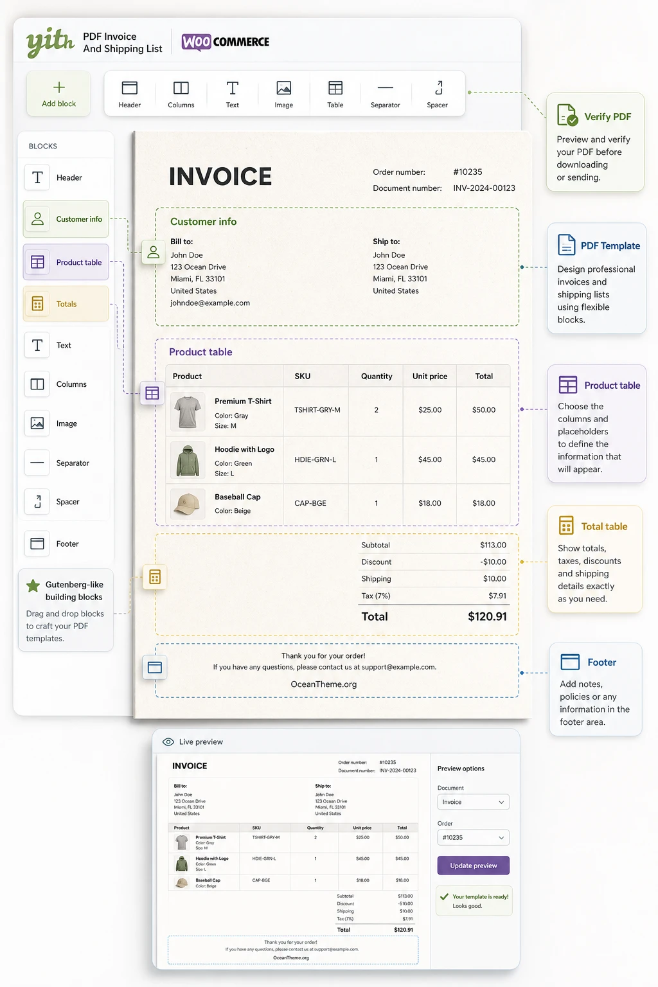
Task: Click johndoe@example.com email text
Action: click(x=210, y=303)
